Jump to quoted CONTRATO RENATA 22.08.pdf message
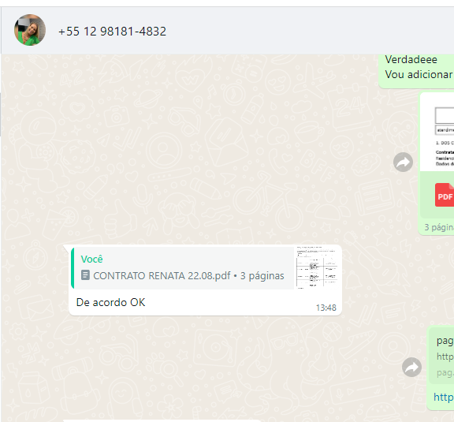454x422 pixels. 182,268
